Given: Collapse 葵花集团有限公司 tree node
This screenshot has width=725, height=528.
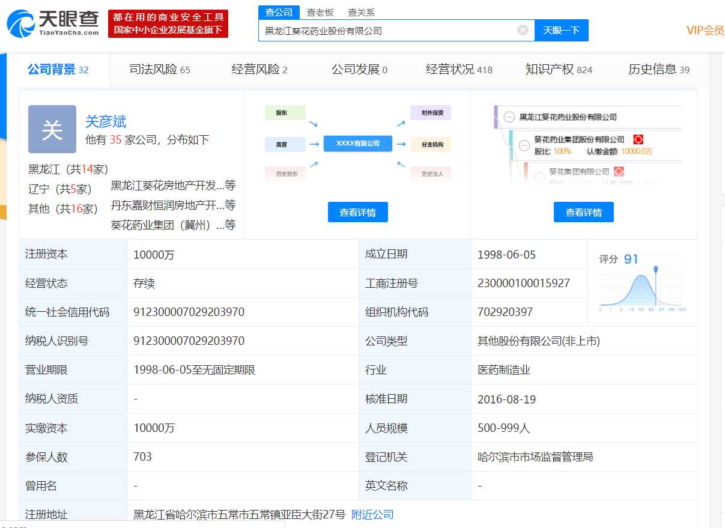Looking at the screenshot, I should pos(538,176).
